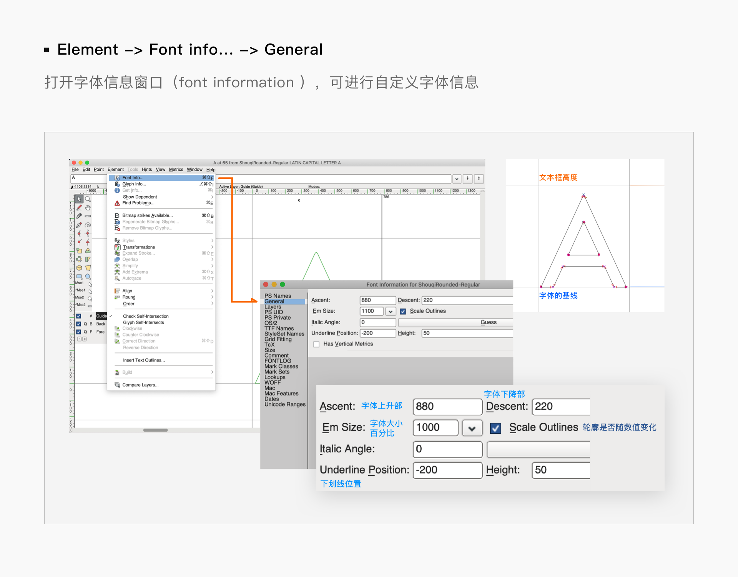Choose Font Info... from the Element menu

pos(161,178)
